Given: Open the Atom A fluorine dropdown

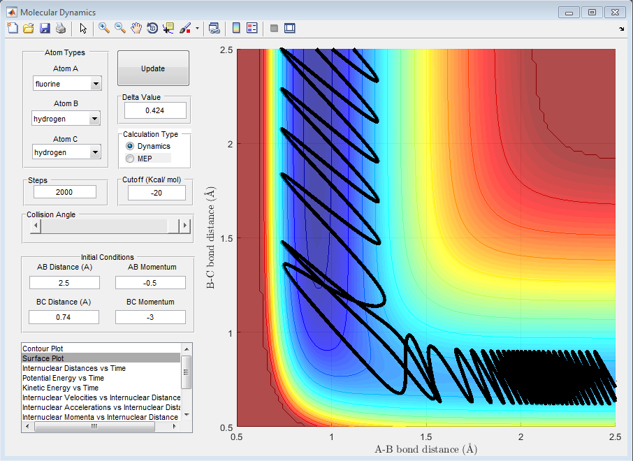Looking at the screenshot, I should 67,84.
